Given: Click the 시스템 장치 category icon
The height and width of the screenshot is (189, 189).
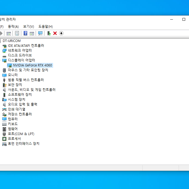Looking at the screenshot, I should [4, 100].
